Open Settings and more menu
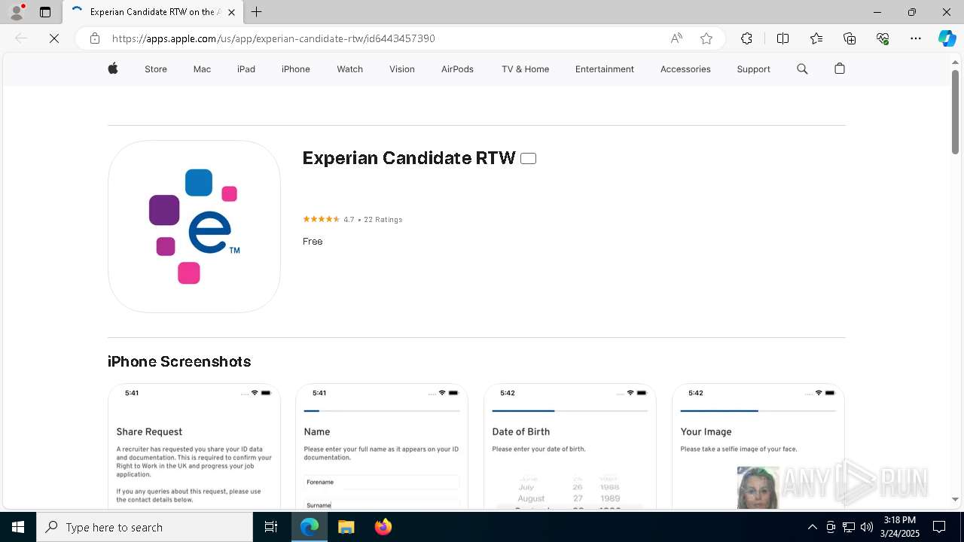964x542 pixels. pyautogui.click(x=916, y=38)
